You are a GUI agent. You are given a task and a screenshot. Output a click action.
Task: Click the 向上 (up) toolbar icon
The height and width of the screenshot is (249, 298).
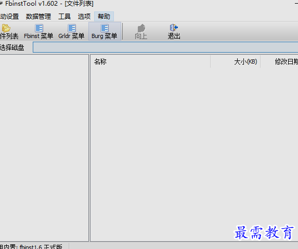pos(141,28)
